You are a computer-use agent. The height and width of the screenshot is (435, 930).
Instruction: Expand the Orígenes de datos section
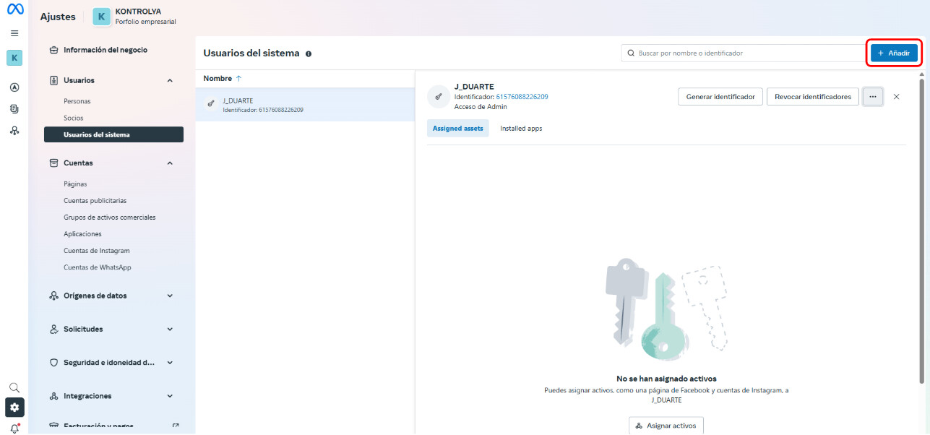click(x=170, y=296)
